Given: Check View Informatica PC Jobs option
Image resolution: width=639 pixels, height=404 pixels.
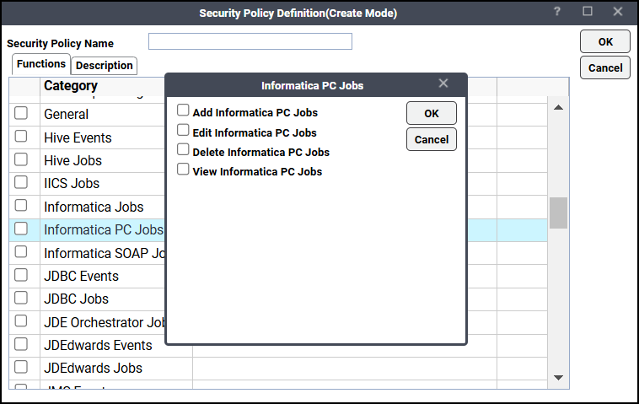Looking at the screenshot, I should coord(183,170).
